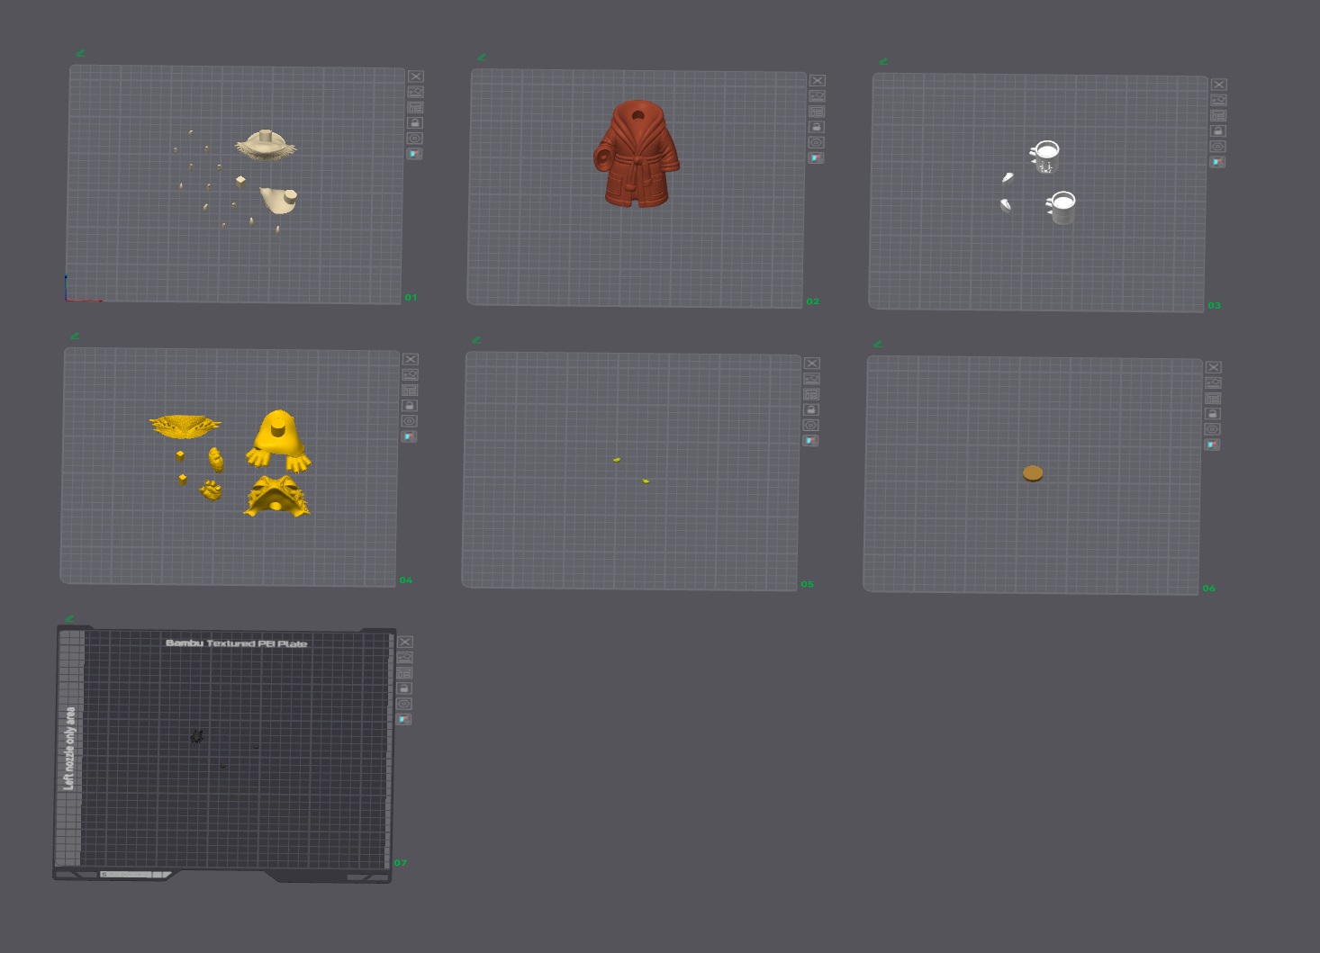Viewport: 1320px width, 953px height.
Task: Arrange objects on plate 02
Action: click(817, 112)
